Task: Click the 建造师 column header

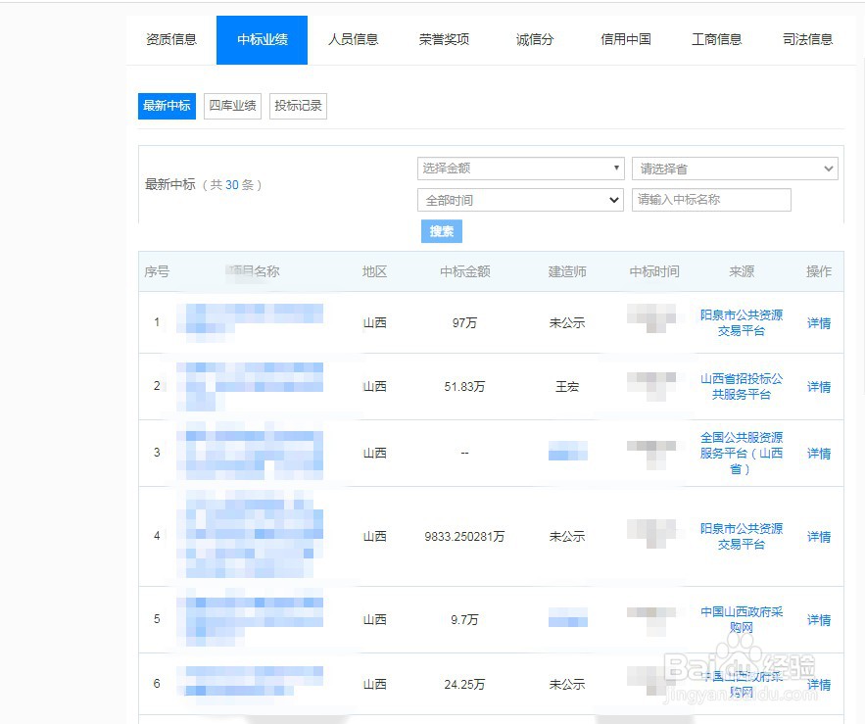Action: point(567,271)
